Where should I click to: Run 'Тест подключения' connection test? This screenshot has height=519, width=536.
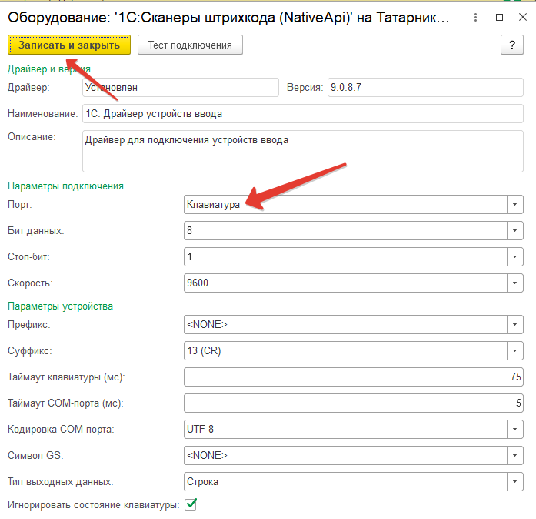(190, 45)
